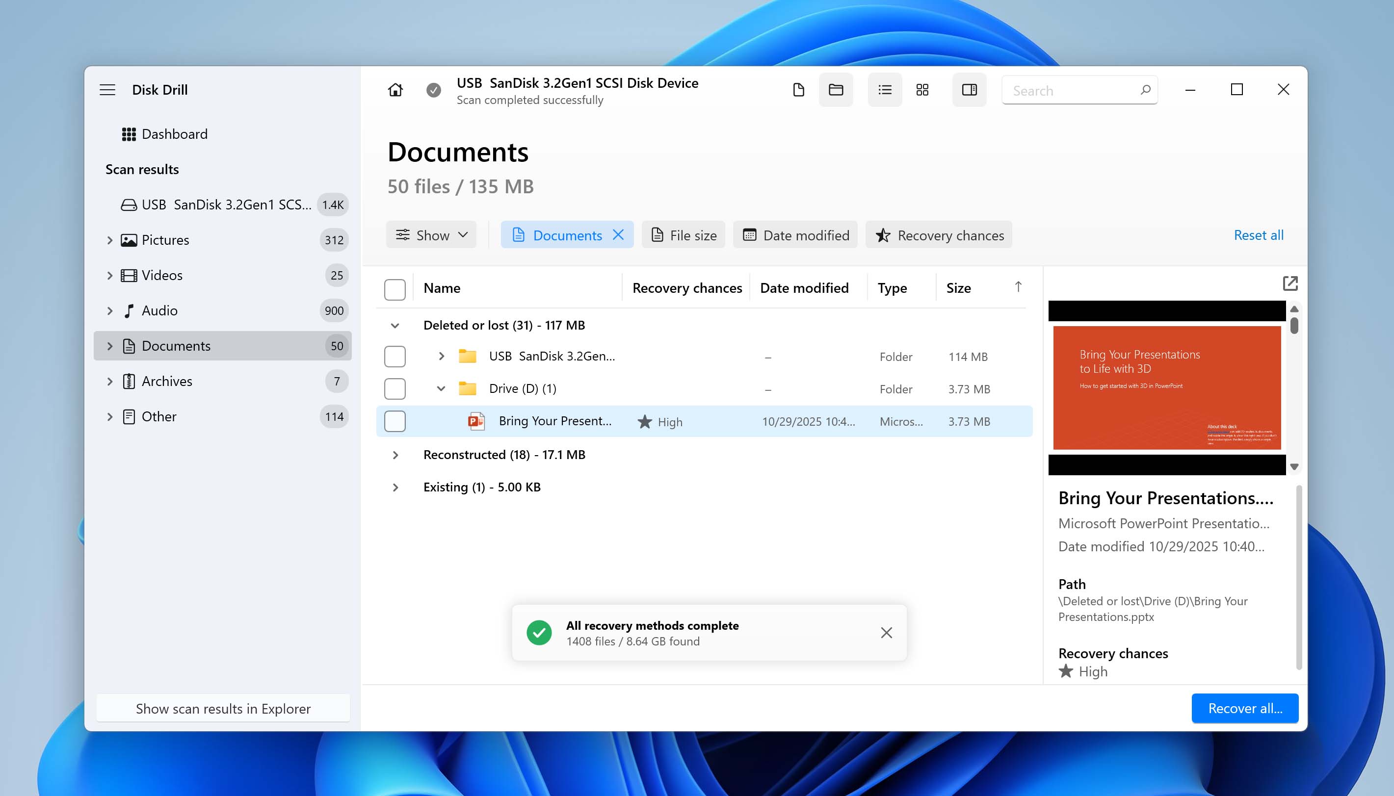Switch to the folder tree view icon
This screenshot has width=1394, height=796.
[835, 90]
